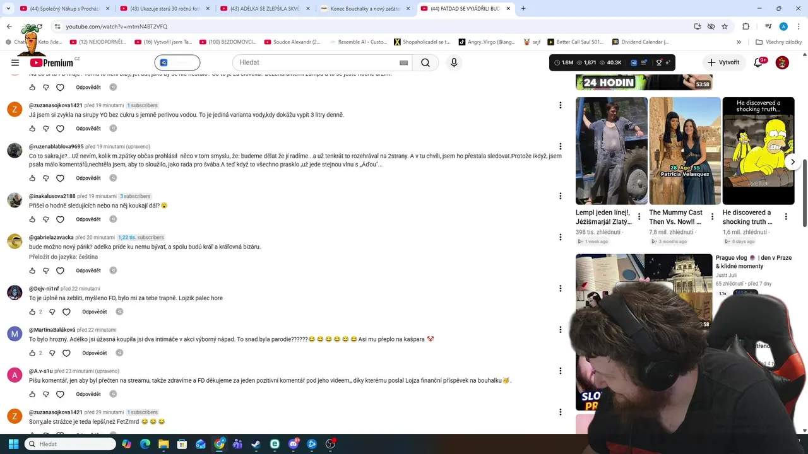Image resolution: width=808 pixels, height=454 pixels.
Task: Open the Dividend Calendar bookmark
Action: click(641, 42)
